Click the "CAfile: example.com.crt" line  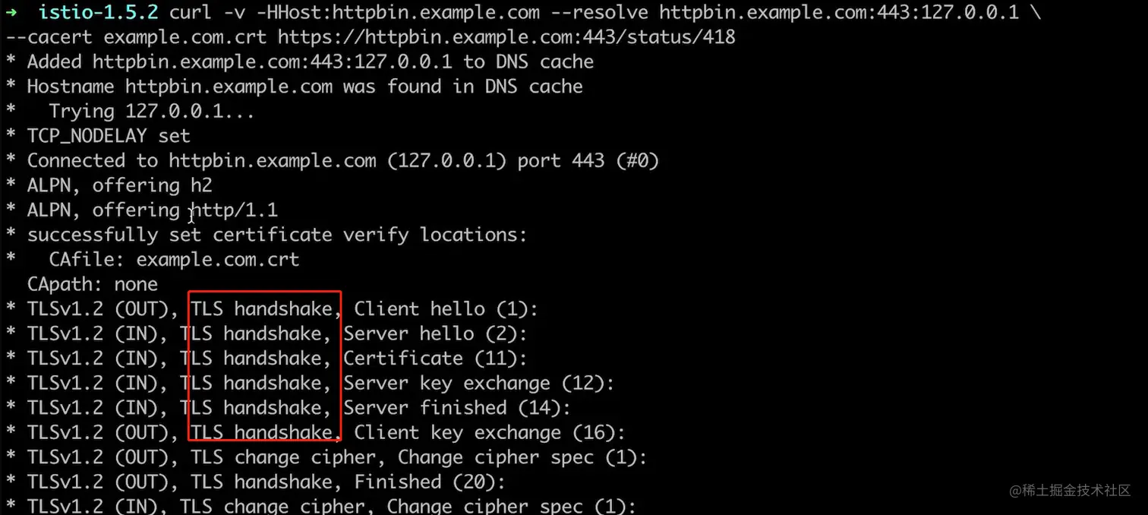[x=174, y=260]
